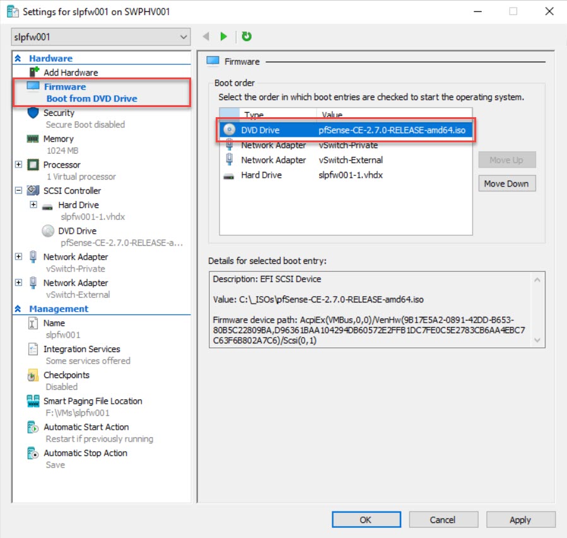This screenshot has width=567, height=538.
Task: Click the Apply button
Action: pos(520,520)
